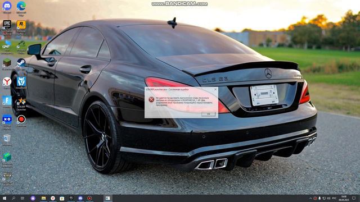Click OK in the error dialog
This screenshot has height=202, width=360.
pos(208,114)
